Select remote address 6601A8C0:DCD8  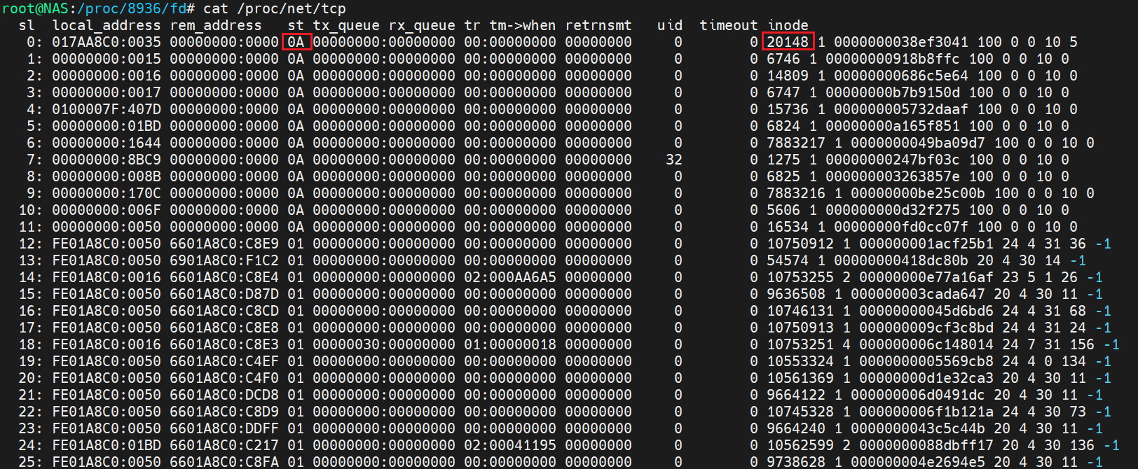click(x=224, y=395)
